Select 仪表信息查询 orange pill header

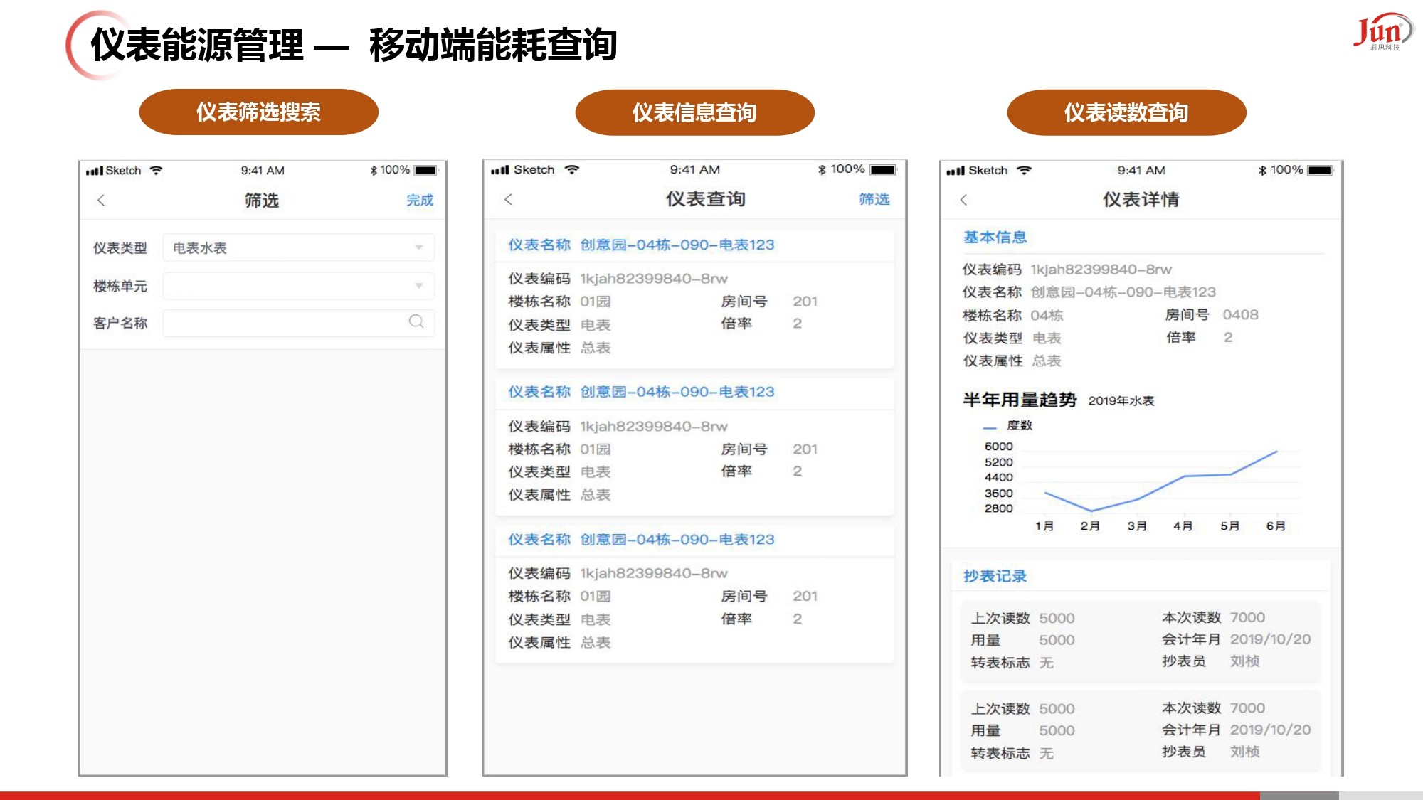(x=694, y=112)
